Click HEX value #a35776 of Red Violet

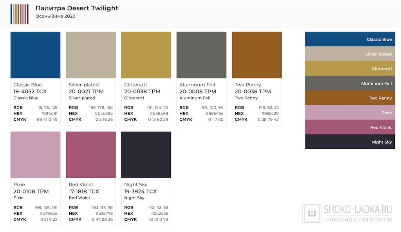[x=104, y=213]
